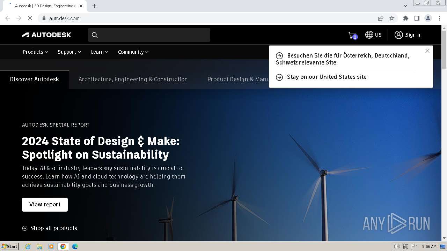
Task: Expand the Community menu
Action: (133, 52)
